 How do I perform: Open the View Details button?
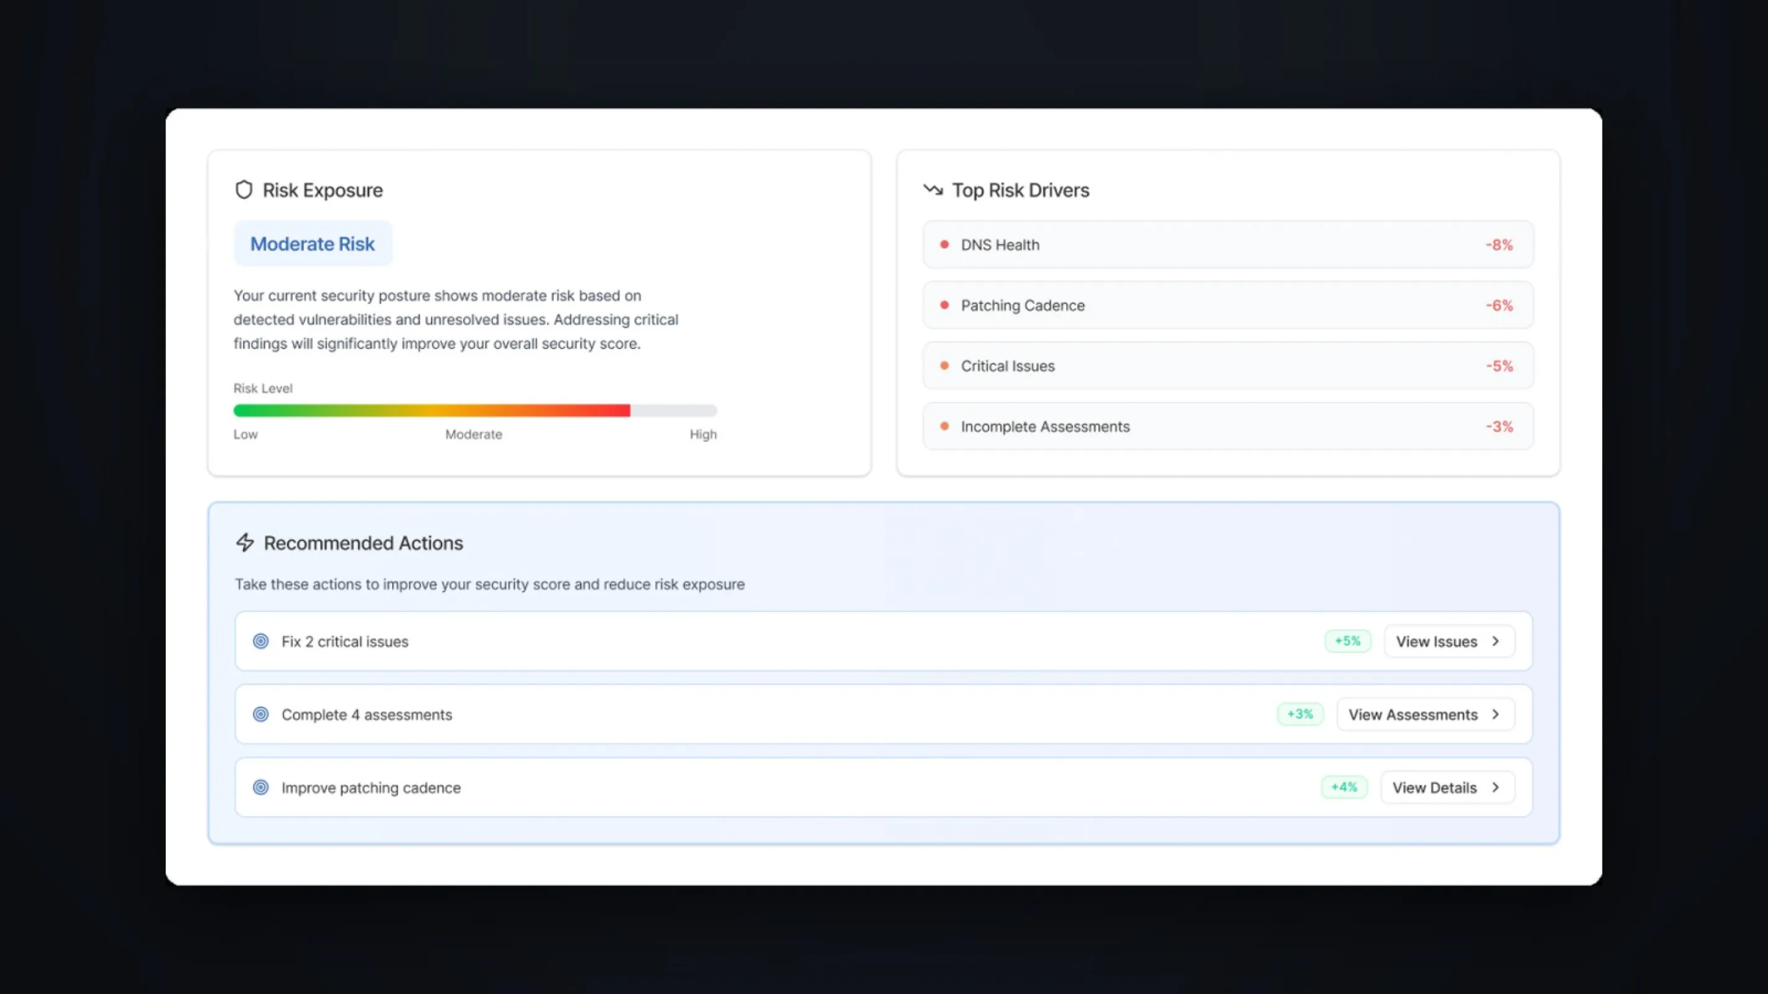pyautogui.click(x=1447, y=788)
